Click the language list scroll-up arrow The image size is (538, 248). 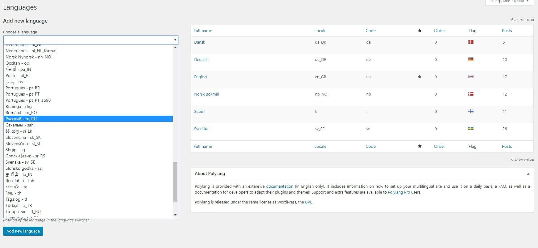[x=176, y=47]
